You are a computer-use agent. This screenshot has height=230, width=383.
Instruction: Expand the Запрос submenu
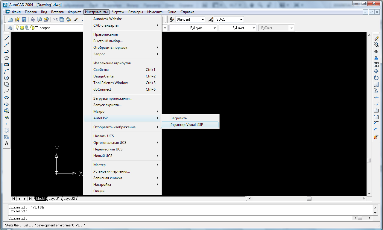(122, 54)
